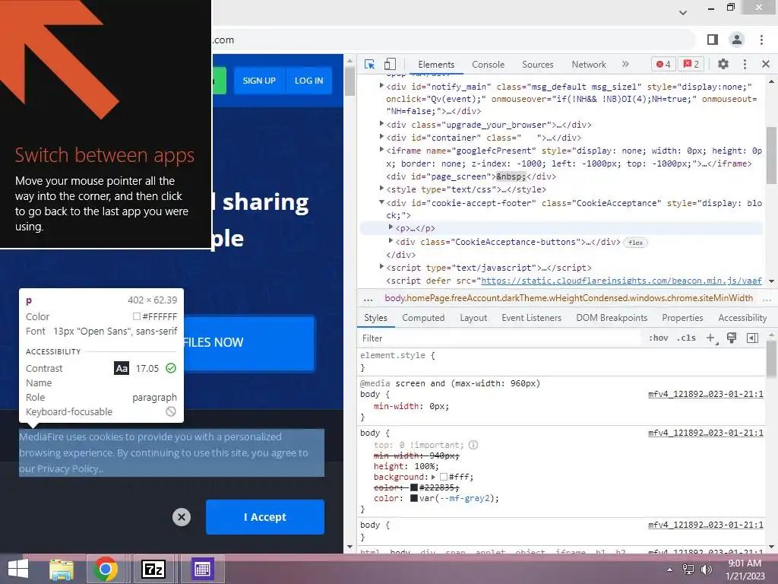The height and width of the screenshot is (584, 778).
Task: Select the Computed pane tab
Action: point(423,318)
